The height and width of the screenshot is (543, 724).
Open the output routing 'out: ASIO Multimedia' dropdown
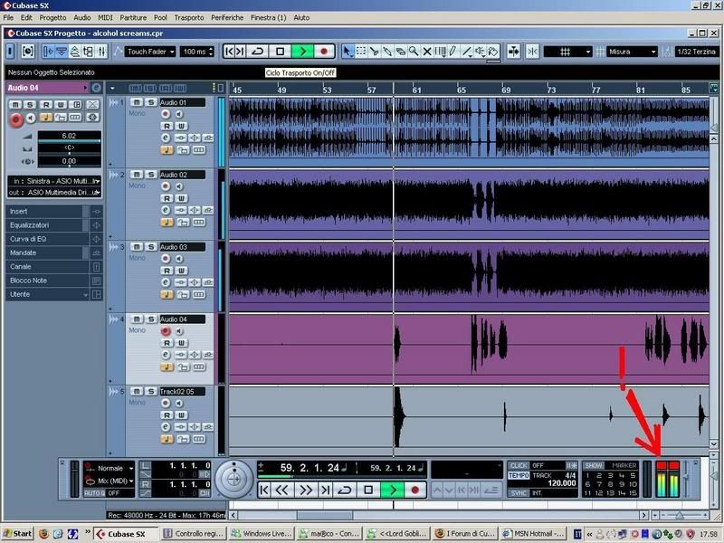pyautogui.click(x=54, y=193)
